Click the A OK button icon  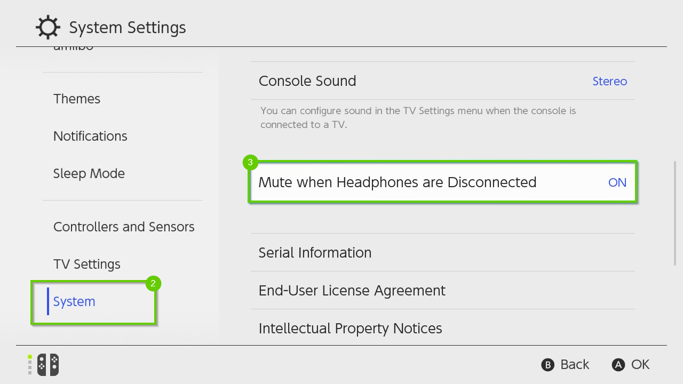tap(618, 365)
